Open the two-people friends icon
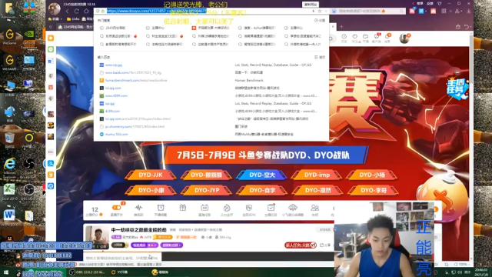 (x=314, y=208)
